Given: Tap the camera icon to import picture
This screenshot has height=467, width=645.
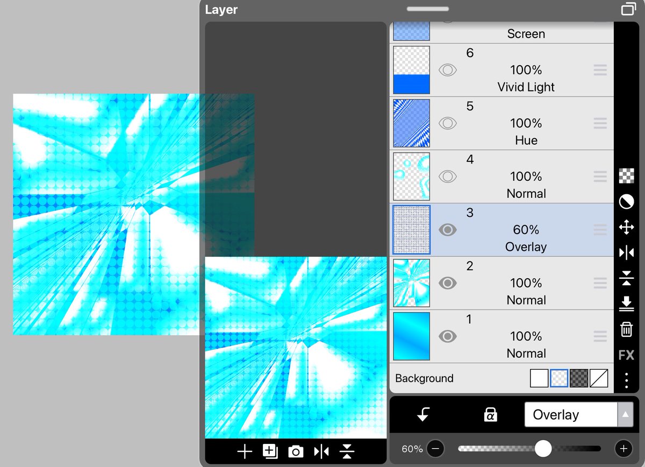Looking at the screenshot, I should tap(296, 452).
